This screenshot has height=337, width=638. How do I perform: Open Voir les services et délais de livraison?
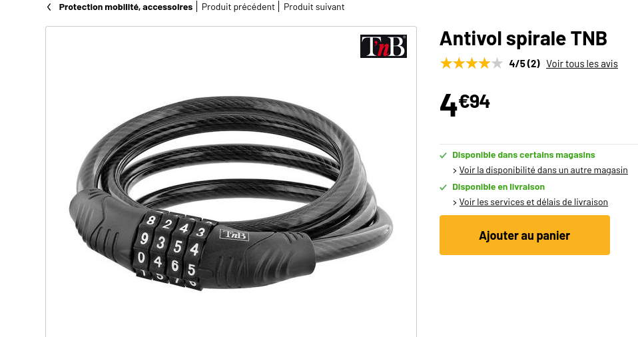coord(533,202)
